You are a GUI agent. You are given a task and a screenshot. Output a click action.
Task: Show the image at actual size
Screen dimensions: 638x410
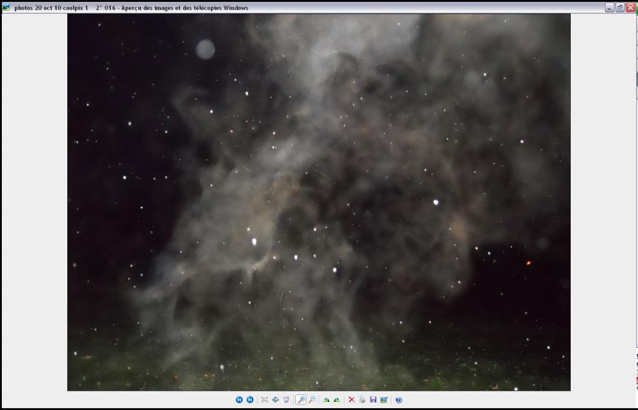(x=275, y=400)
